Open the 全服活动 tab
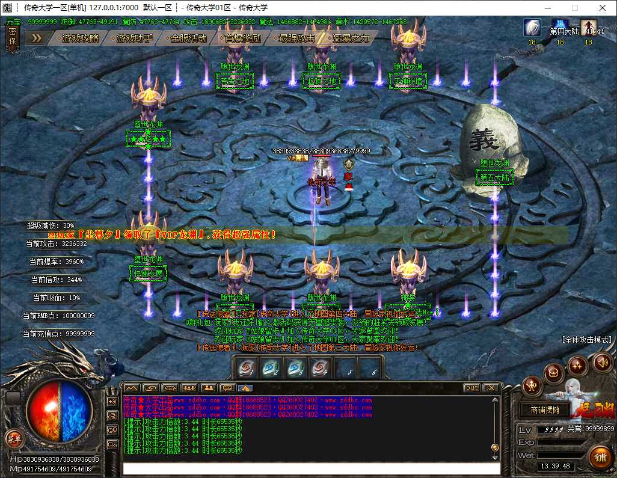The width and height of the screenshot is (617, 478). pos(189,38)
